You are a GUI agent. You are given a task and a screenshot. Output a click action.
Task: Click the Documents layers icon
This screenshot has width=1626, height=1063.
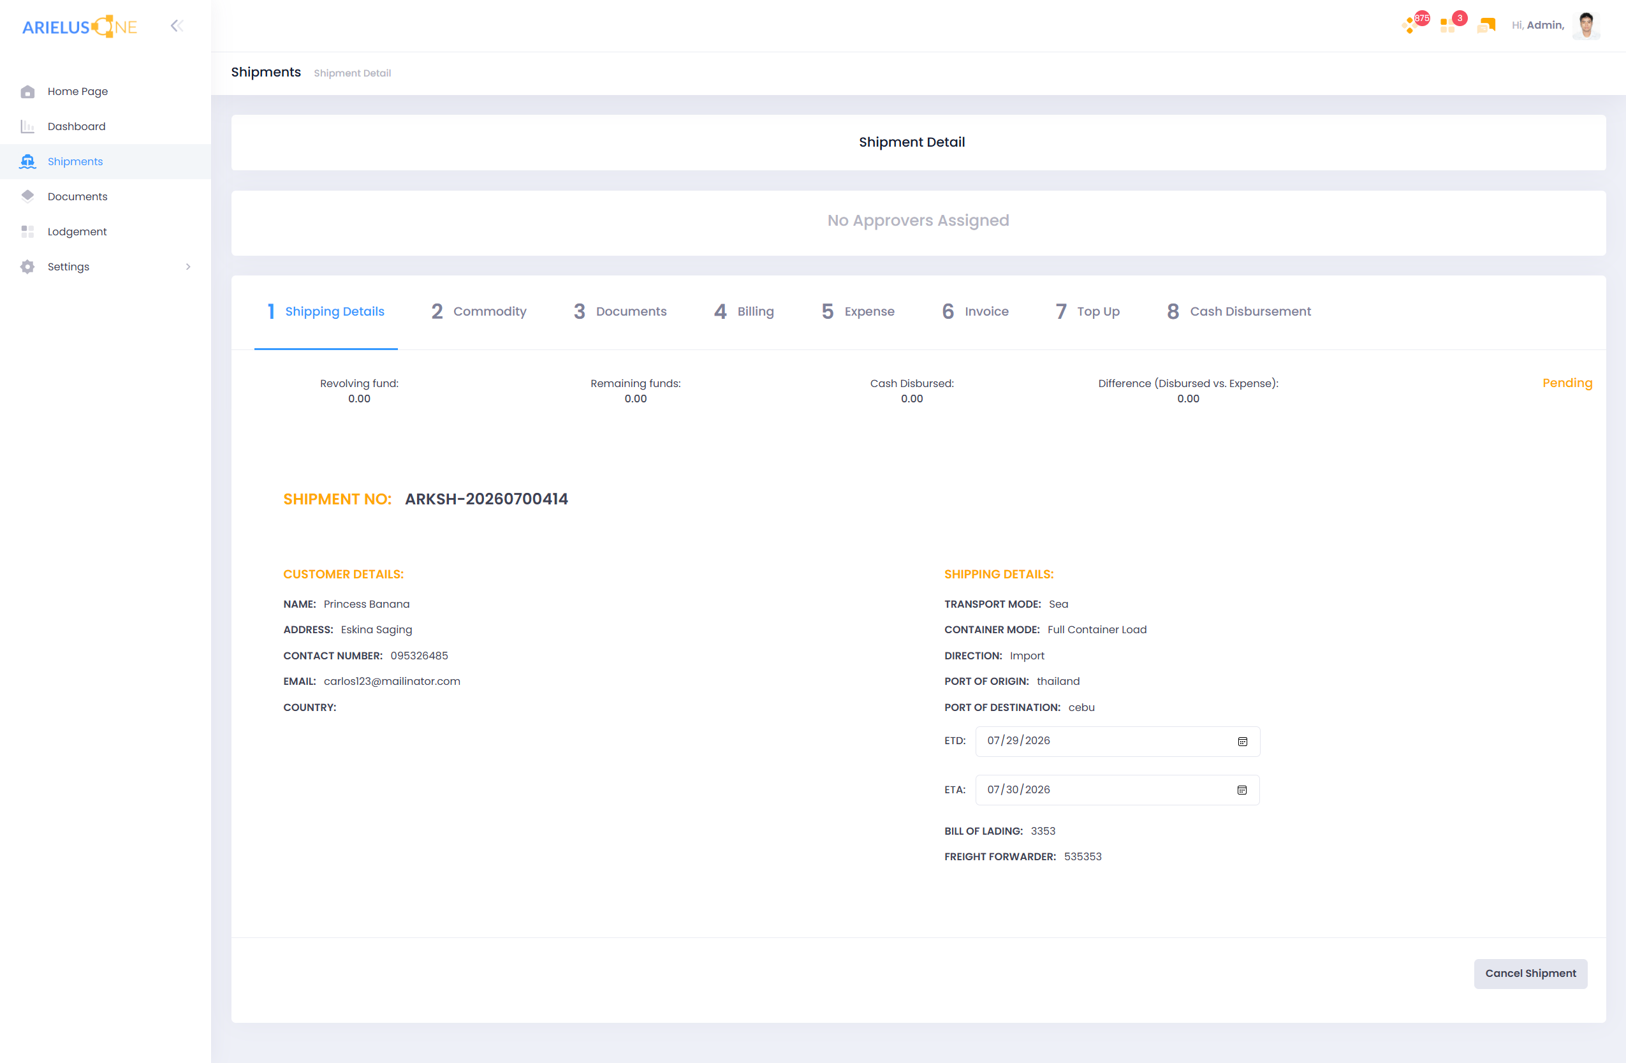coord(27,196)
